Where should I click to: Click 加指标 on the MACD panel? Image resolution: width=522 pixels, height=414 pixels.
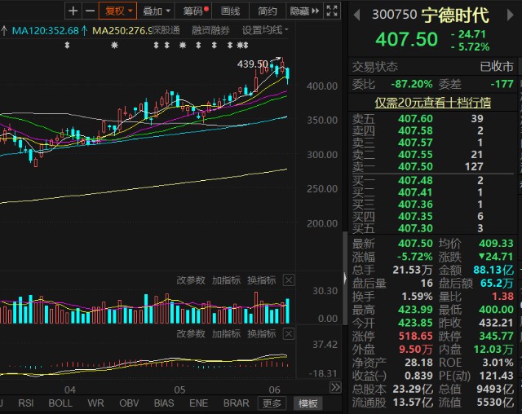coord(227,333)
